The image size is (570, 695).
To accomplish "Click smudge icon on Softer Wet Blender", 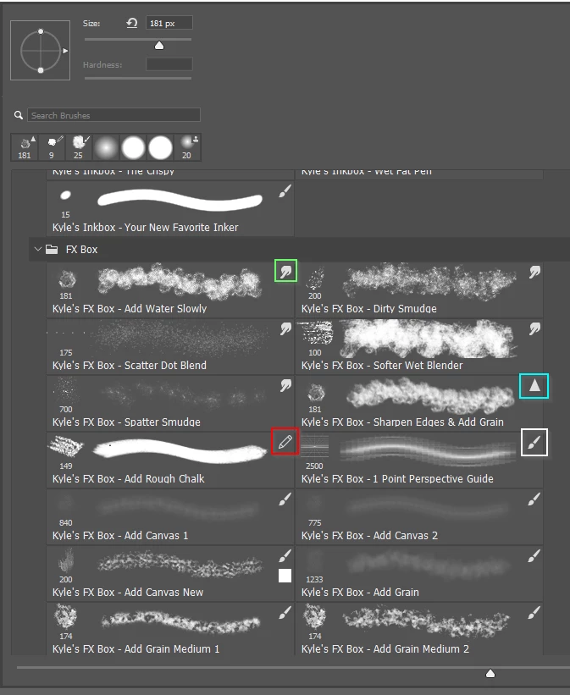I will (x=534, y=329).
